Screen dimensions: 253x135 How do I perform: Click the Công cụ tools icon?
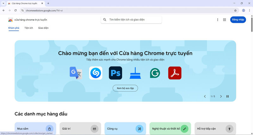pos(139,129)
